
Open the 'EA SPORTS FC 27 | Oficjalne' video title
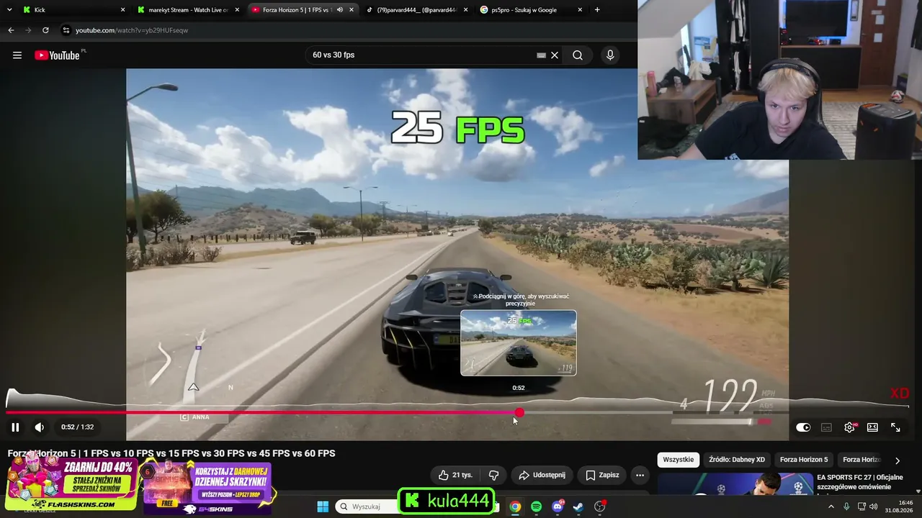point(860,483)
